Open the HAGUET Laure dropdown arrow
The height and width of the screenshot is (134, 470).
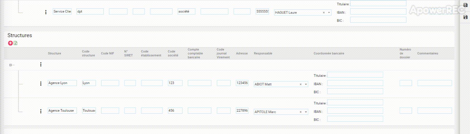(x=329, y=13)
